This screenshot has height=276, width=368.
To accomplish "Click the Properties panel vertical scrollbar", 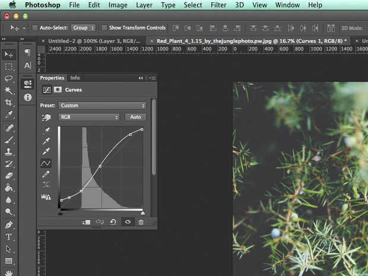I will coord(154,137).
